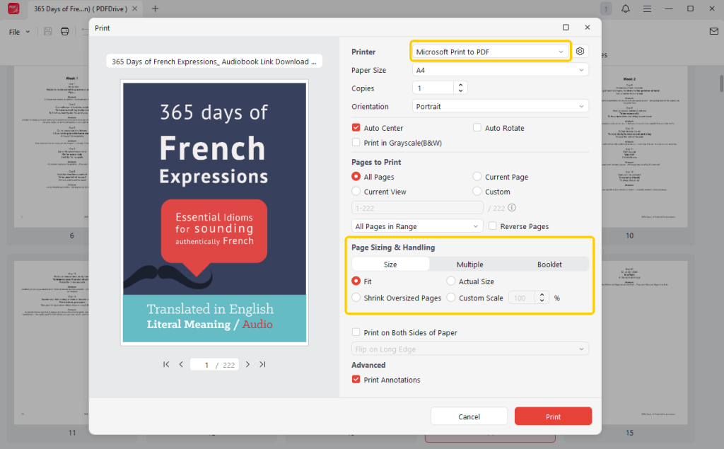The width and height of the screenshot is (724, 449).
Task: Switch to the Booklet tab
Action: [x=550, y=264]
